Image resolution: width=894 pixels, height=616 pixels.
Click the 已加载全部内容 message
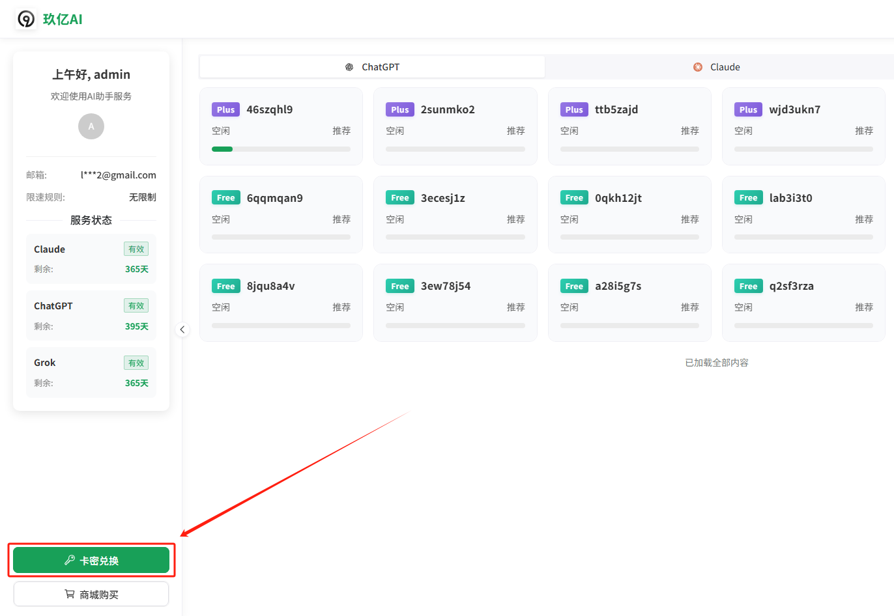[x=717, y=363]
